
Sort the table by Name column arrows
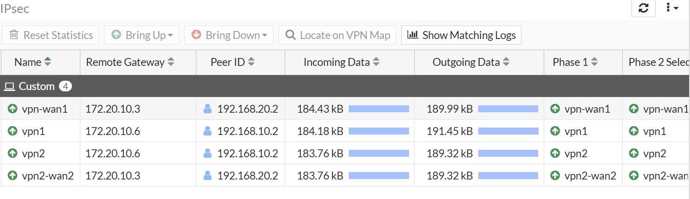click(47, 62)
